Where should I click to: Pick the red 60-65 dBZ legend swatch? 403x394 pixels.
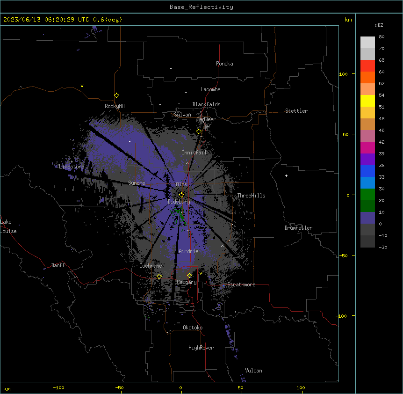tap(367, 66)
